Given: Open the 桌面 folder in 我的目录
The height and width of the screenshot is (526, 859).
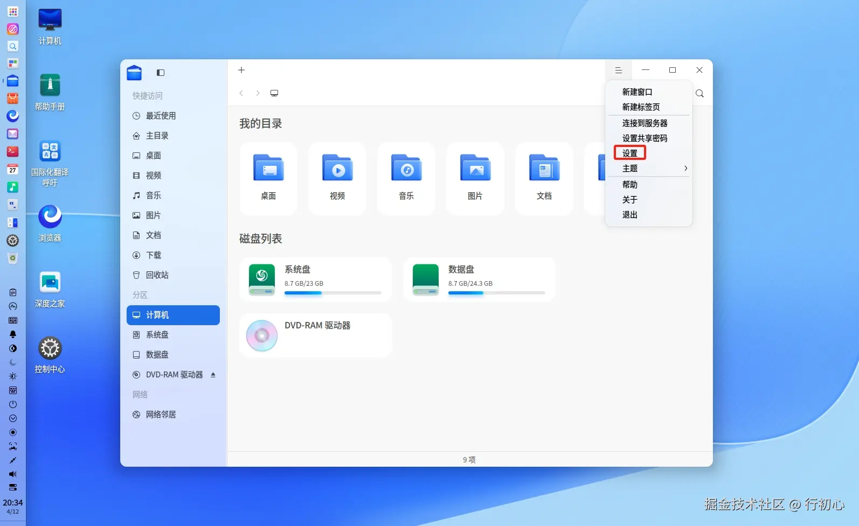Looking at the screenshot, I should click(268, 179).
